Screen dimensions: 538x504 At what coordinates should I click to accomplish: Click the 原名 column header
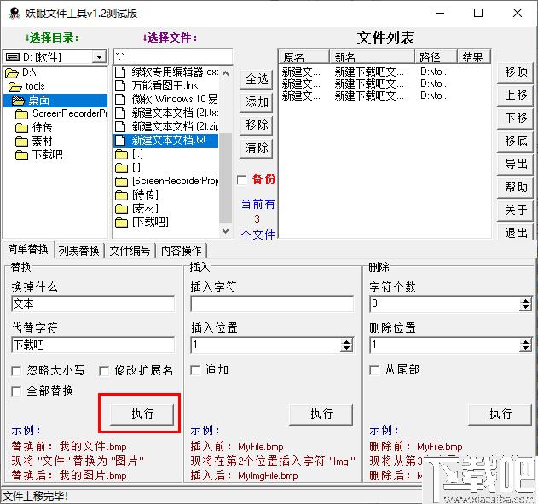(x=304, y=56)
